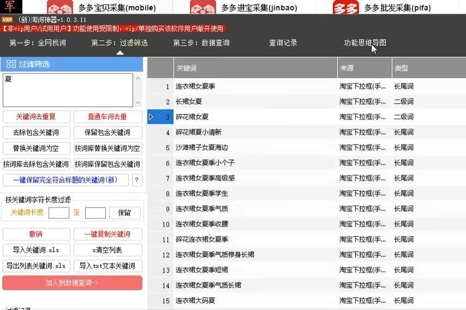This screenshot has width=466, height=310.
Task: Click the VIP badge icon in title bar
Action: click(x=7, y=20)
